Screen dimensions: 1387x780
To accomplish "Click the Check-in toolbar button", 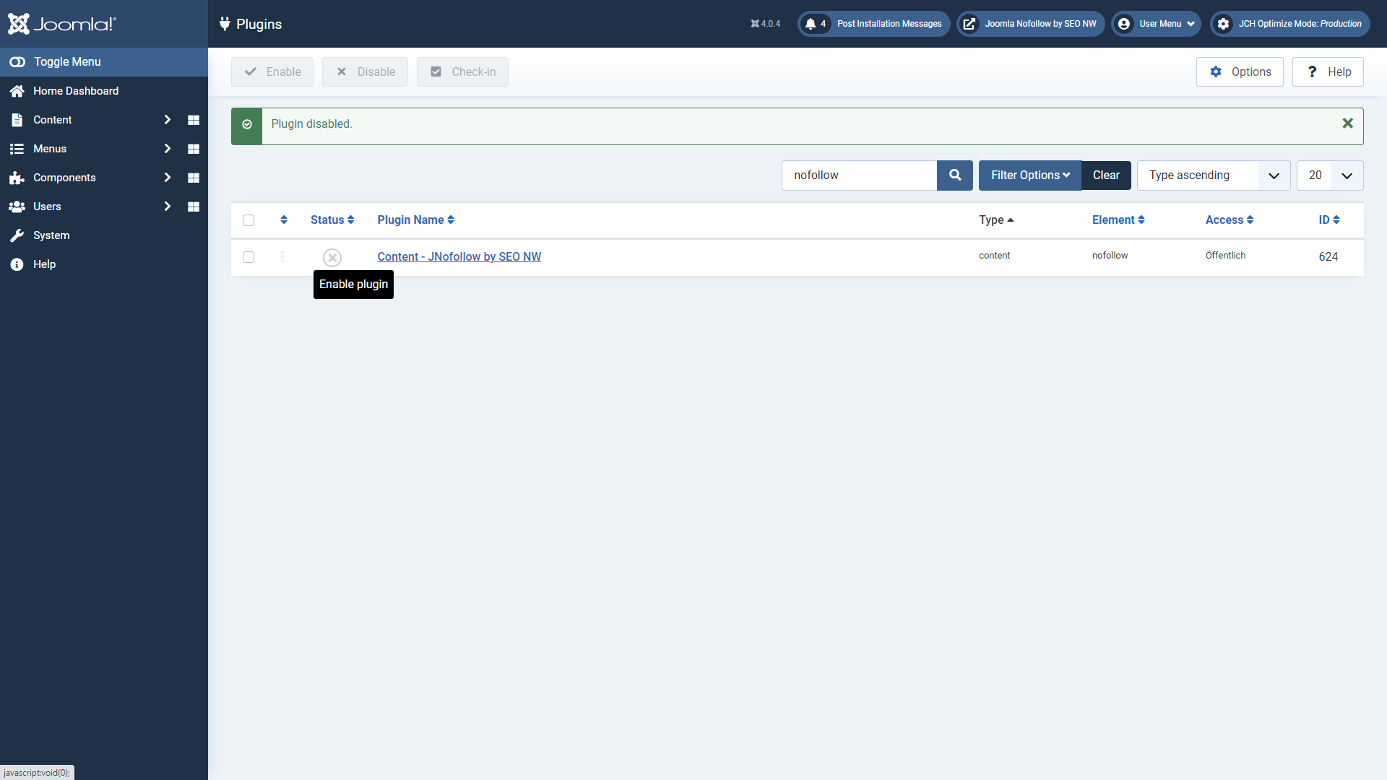I will (462, 72).
